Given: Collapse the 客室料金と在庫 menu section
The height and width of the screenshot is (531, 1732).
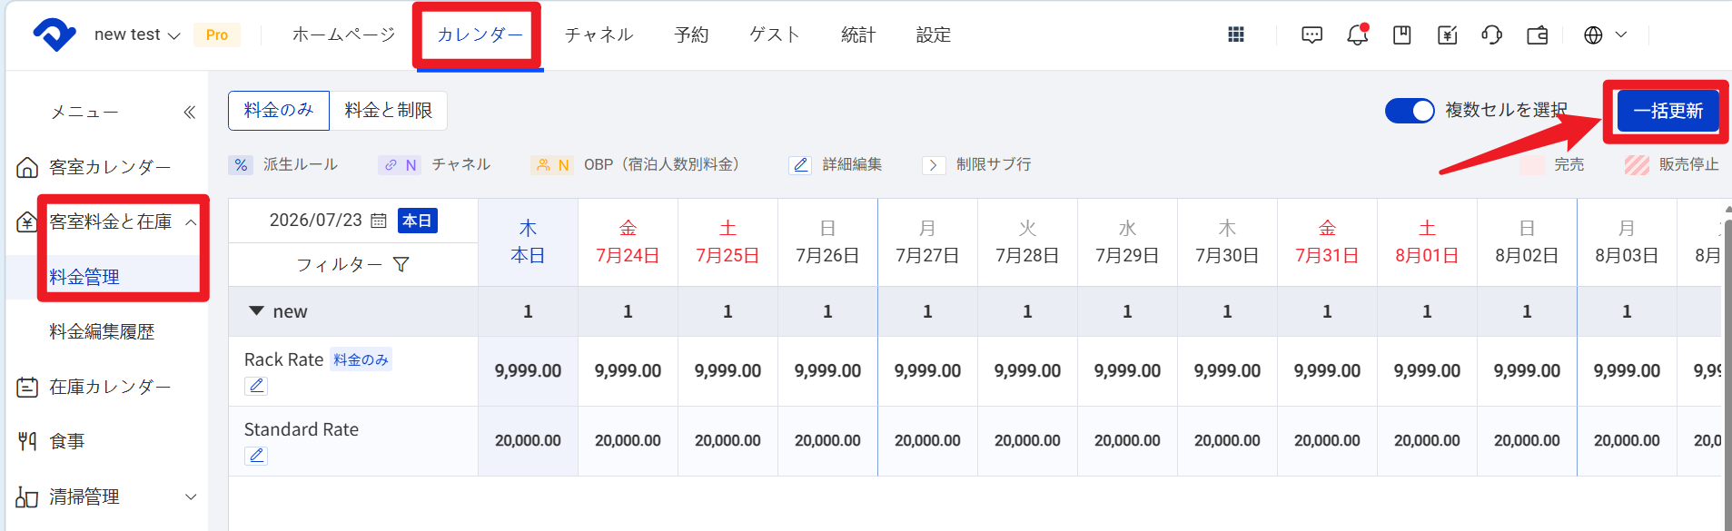Looking at the screenshot, I should click(191, 222).
